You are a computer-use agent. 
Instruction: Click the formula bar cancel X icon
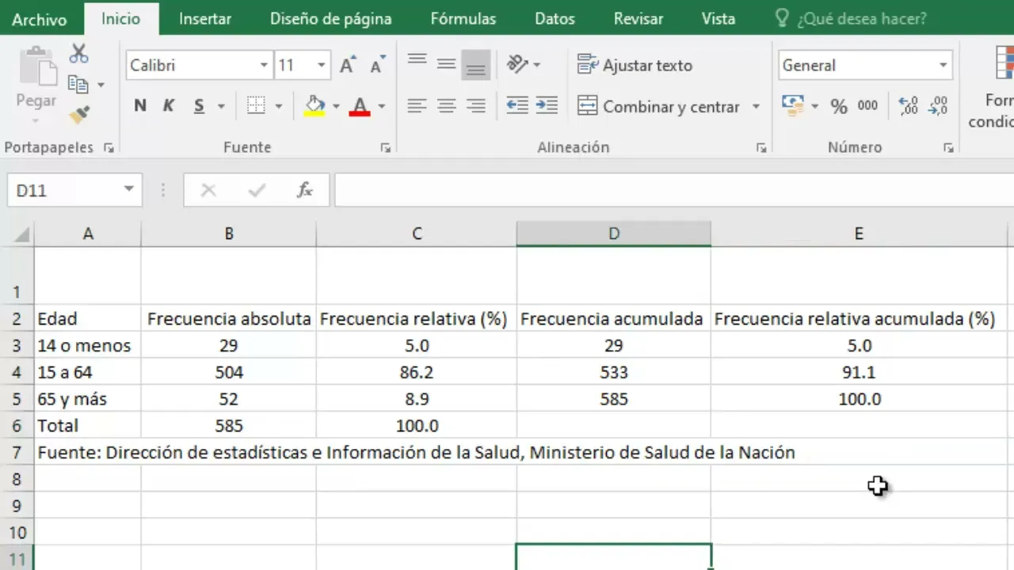[x=208, y=190]
